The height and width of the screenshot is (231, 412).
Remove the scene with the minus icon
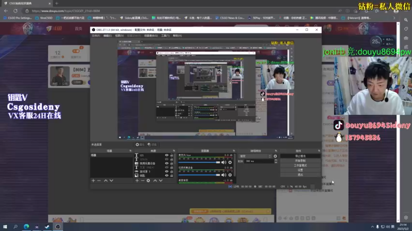tap(99, 181)
